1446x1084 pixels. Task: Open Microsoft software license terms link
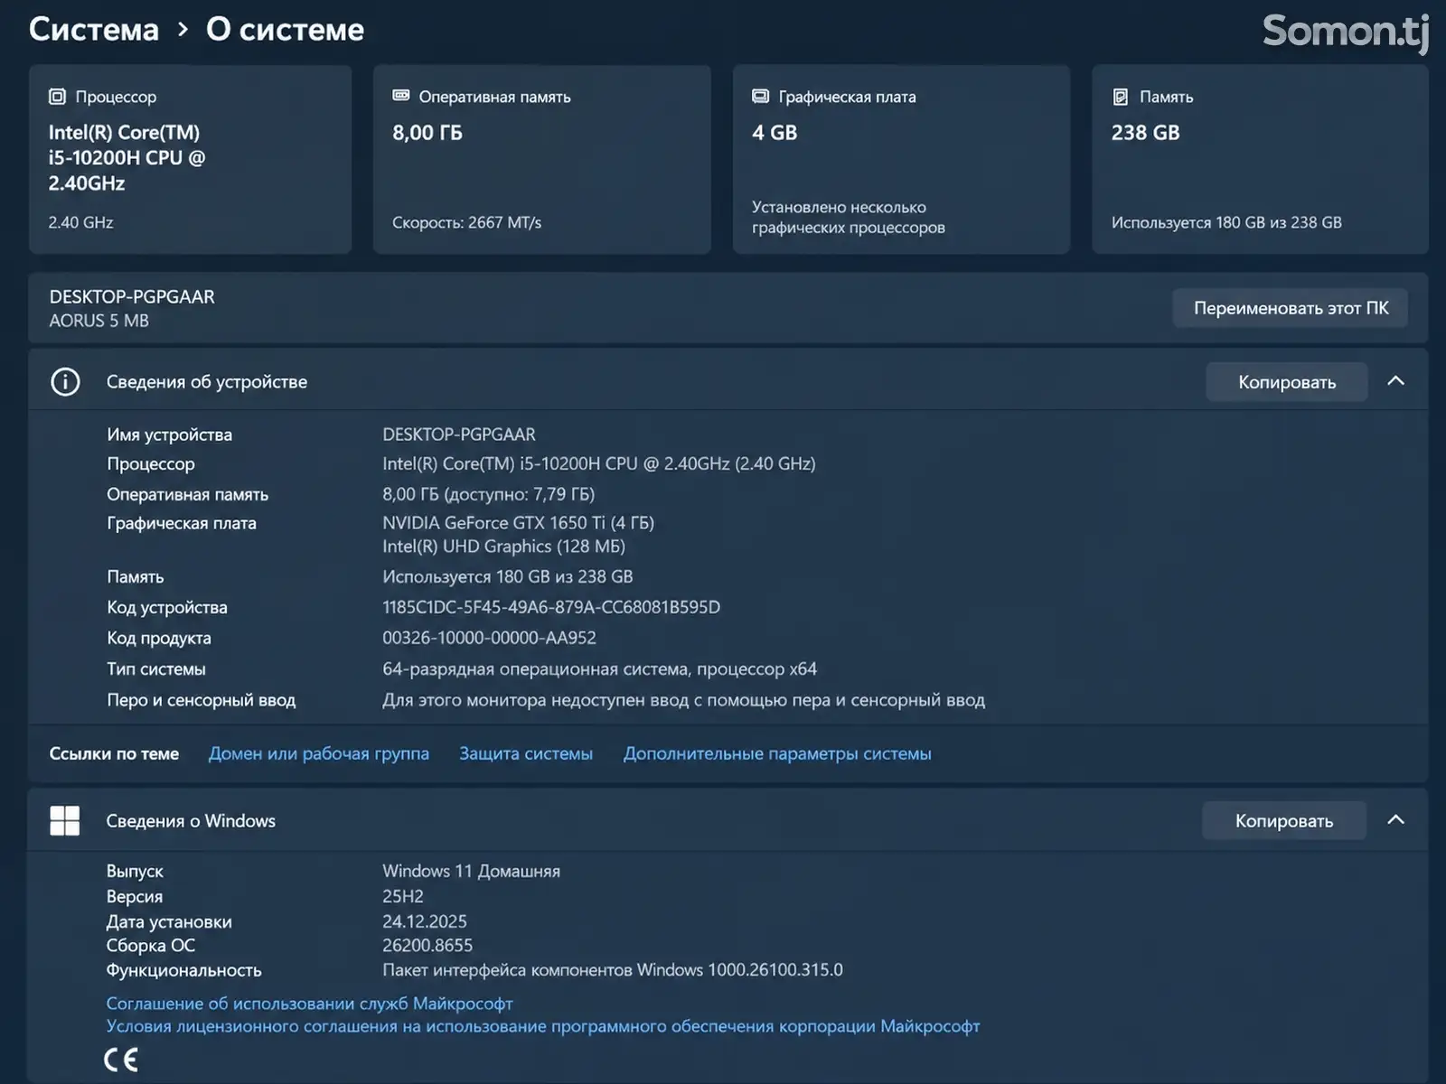point(543,1026)
